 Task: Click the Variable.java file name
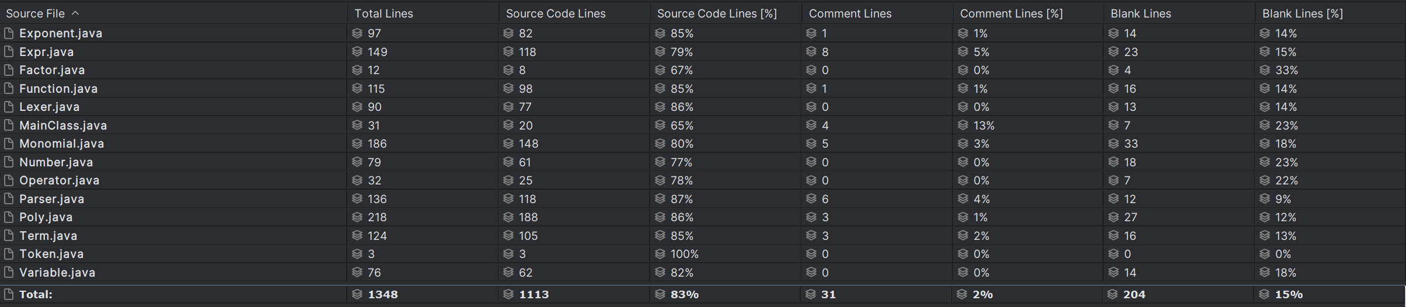[x=57, y=273]
